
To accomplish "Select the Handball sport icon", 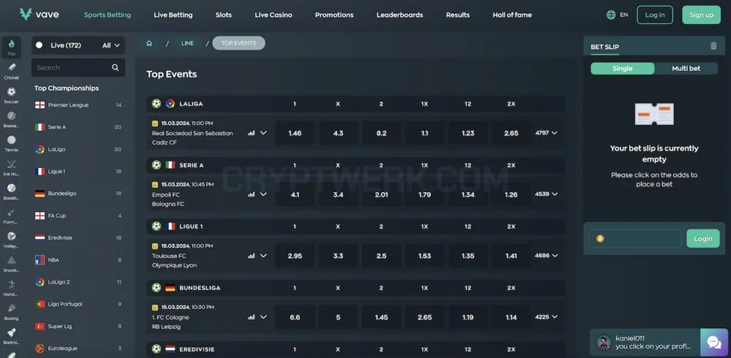I will [x=11, y=284].
